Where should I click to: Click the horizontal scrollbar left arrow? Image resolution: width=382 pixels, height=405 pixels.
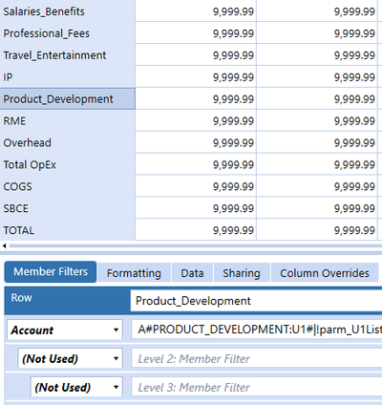point(4,245)
